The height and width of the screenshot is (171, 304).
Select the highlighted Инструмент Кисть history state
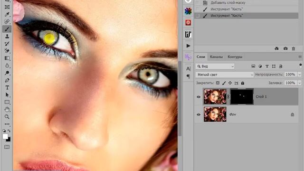(x=246, y=16)
